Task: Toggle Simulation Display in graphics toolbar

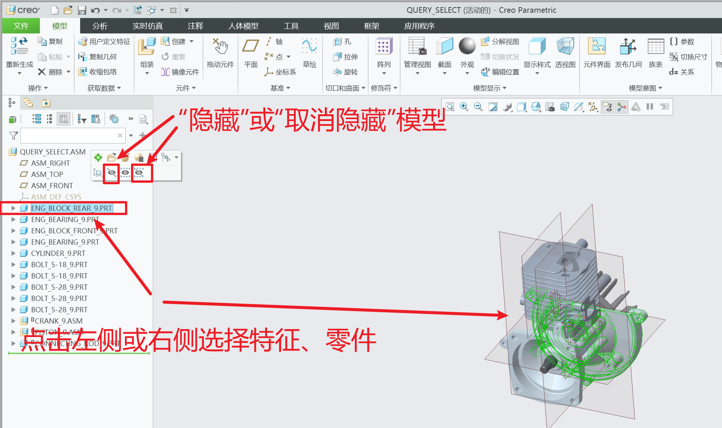Action: [636, 107]
